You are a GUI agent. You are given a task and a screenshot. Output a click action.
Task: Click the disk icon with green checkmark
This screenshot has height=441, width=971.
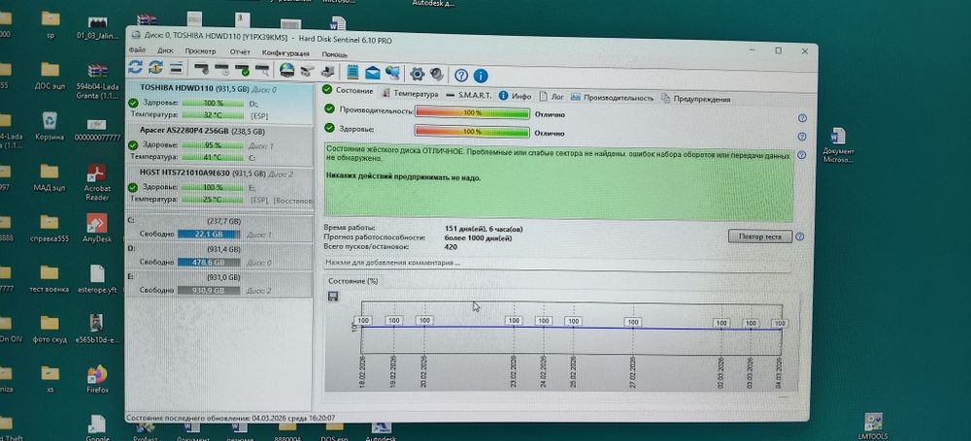coord(242,69)
